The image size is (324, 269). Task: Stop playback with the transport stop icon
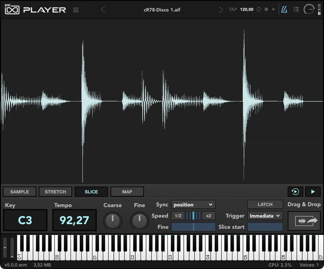pos(266,9)
